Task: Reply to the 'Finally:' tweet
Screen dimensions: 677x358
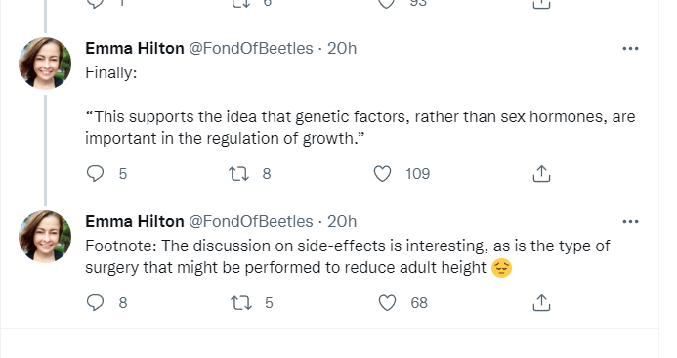Action: click(95, 174)
